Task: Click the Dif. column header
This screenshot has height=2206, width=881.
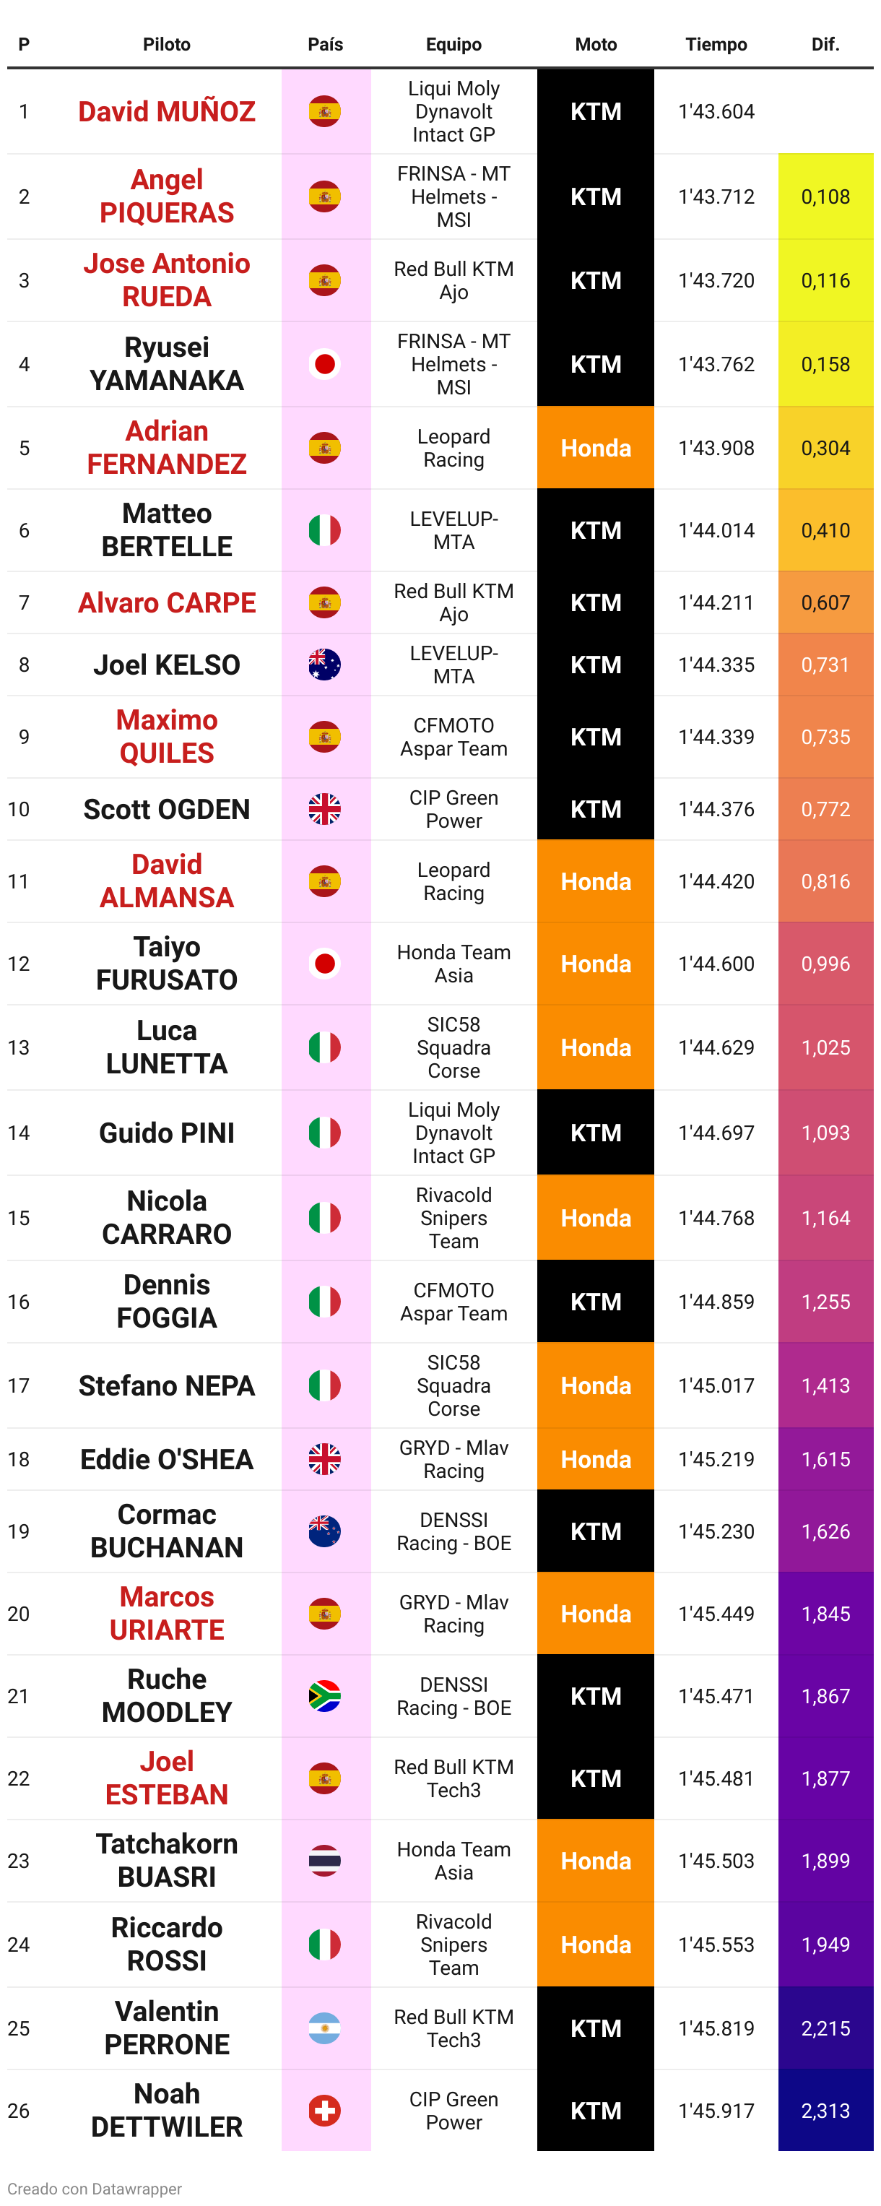Action: coord(825,45)
